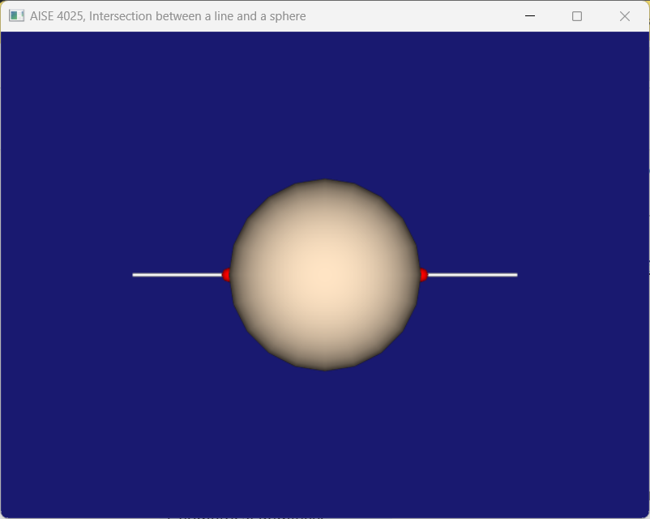Click the background left of the line
This screenshot has height=519, width=650.
point(73,275)
